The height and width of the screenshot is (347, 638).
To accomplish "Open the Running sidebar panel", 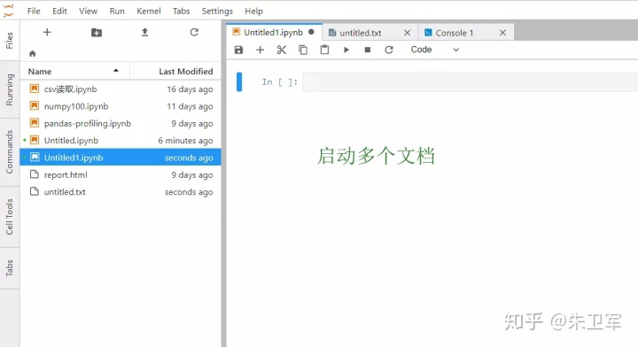I will 10,89.
